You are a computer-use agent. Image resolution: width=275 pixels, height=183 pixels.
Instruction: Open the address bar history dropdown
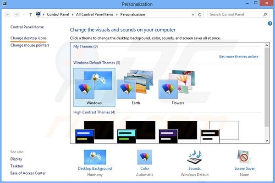pyautogui.click(x=193, y=15)
